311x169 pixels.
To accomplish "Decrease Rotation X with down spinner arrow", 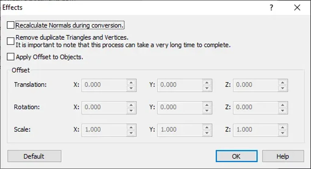I will point(131,110).
